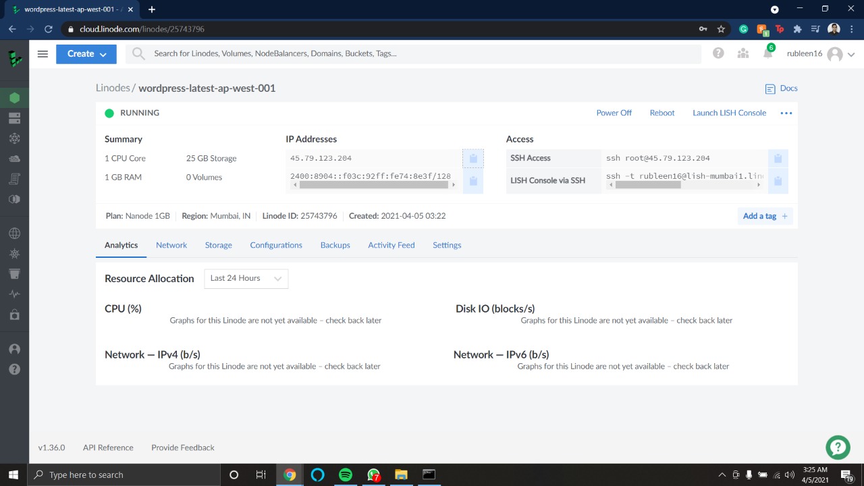
Task: Copy LISH Console via SSH command
Action: tap(778, 181)
